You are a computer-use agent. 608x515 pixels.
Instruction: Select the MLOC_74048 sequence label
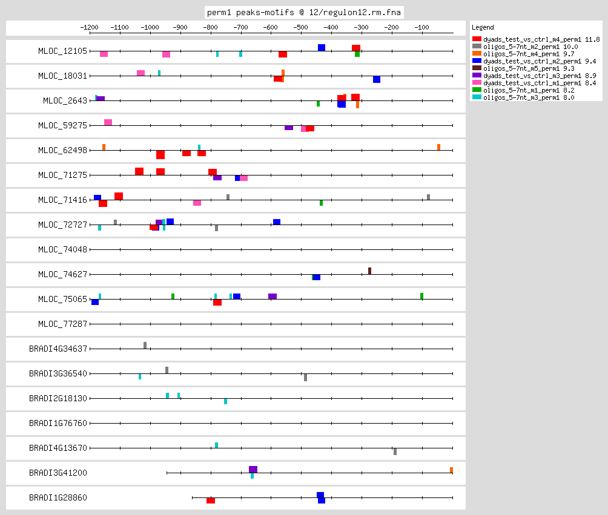click(x=62, y=249)
